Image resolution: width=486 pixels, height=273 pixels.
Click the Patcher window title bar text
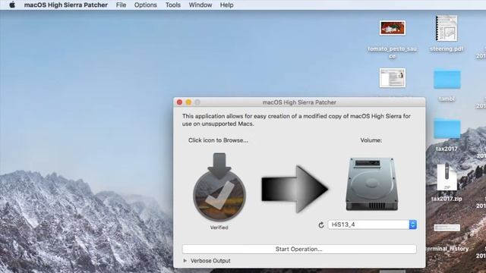(x=299, y=102)
